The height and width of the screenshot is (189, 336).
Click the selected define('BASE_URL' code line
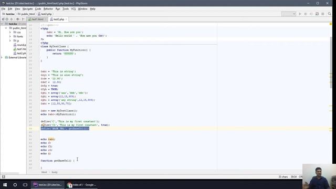65,129
